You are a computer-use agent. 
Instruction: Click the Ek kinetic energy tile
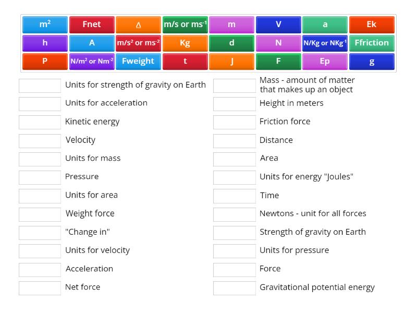click(x=372, y=24)
